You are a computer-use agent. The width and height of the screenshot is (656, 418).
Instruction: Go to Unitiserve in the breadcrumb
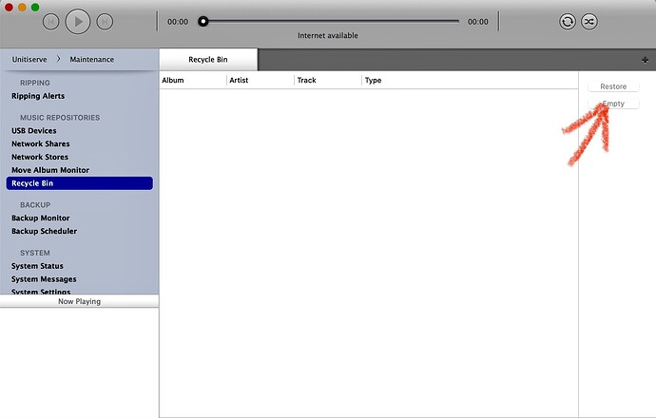click(30, 60)
